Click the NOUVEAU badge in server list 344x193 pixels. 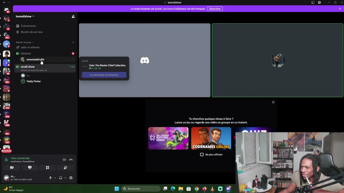tap(6, 151)
